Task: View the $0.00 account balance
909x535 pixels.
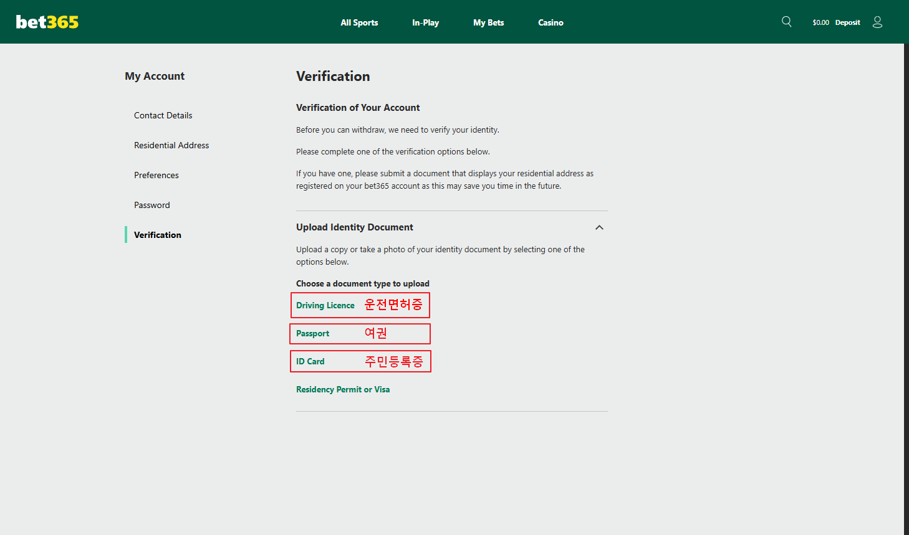Action: pyautogui.click(x=820, y=22)
